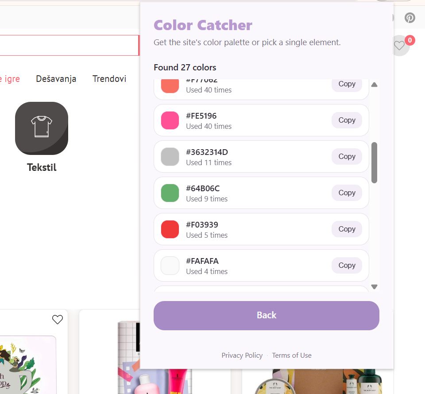Click the '#64B06C' hex code text
Screen dimensions: 425x394
pos(203,189)
